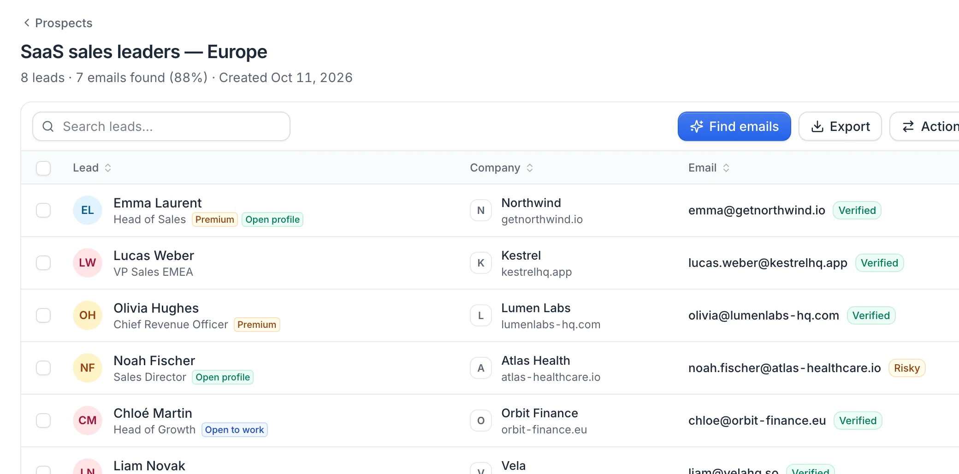Click Premium badge on Emma Laurent

pyautogui.click(x=215, y=219)
